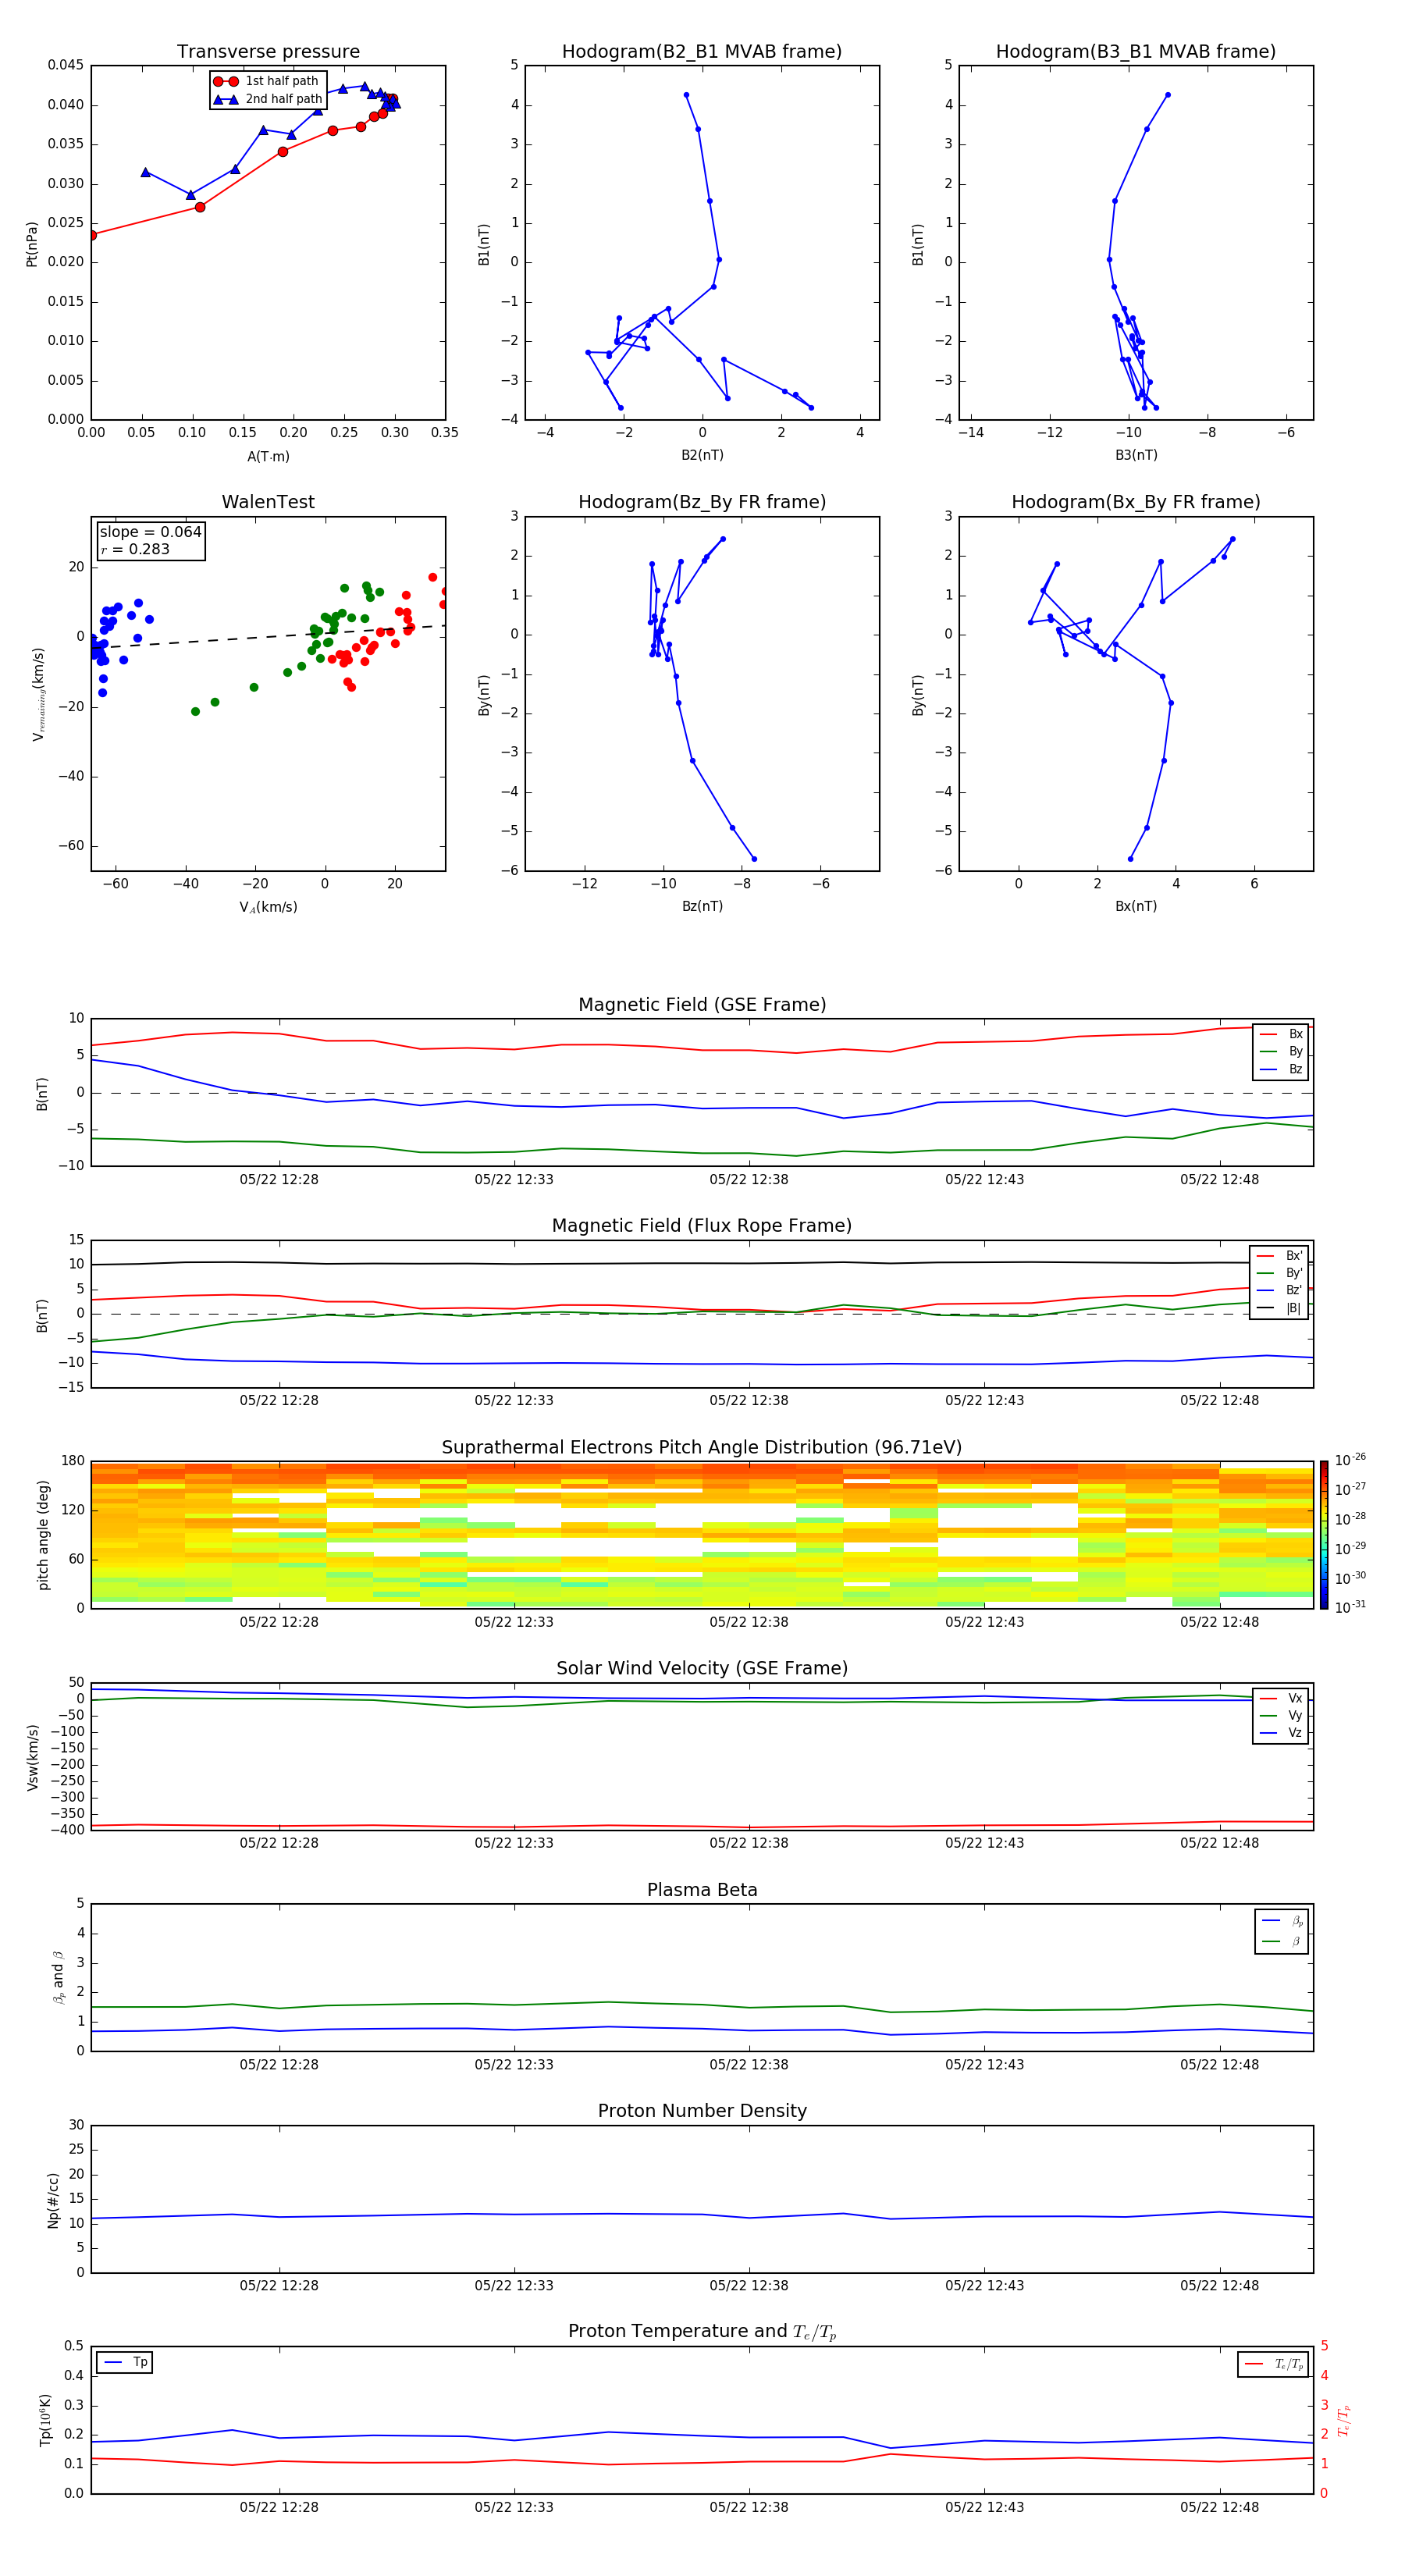
Task: Click the "Tp(10^6K)" left y-axis label
Action: pyautogui.click(x=45, y=2420)
